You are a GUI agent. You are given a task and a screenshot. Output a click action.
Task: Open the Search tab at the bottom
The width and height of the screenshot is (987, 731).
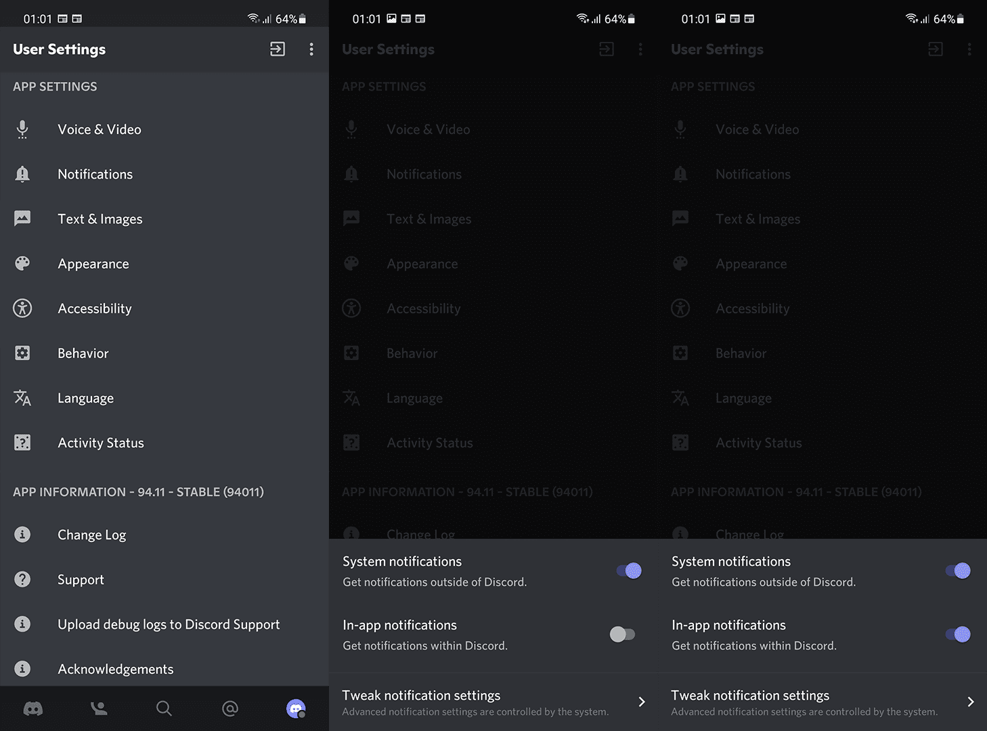pyautogui.click(x=164, y=709)
